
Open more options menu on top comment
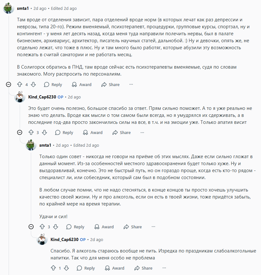point(131,84)
